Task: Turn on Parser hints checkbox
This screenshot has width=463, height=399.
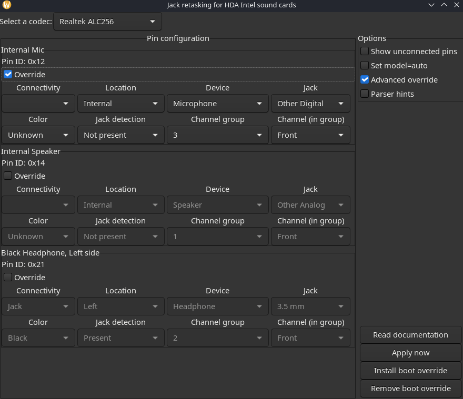Action: (x=365, y=94)
